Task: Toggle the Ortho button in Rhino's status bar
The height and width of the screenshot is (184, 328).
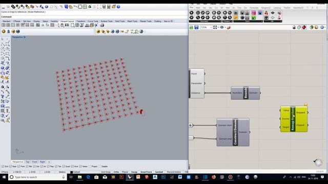Action: click(116, 172)
